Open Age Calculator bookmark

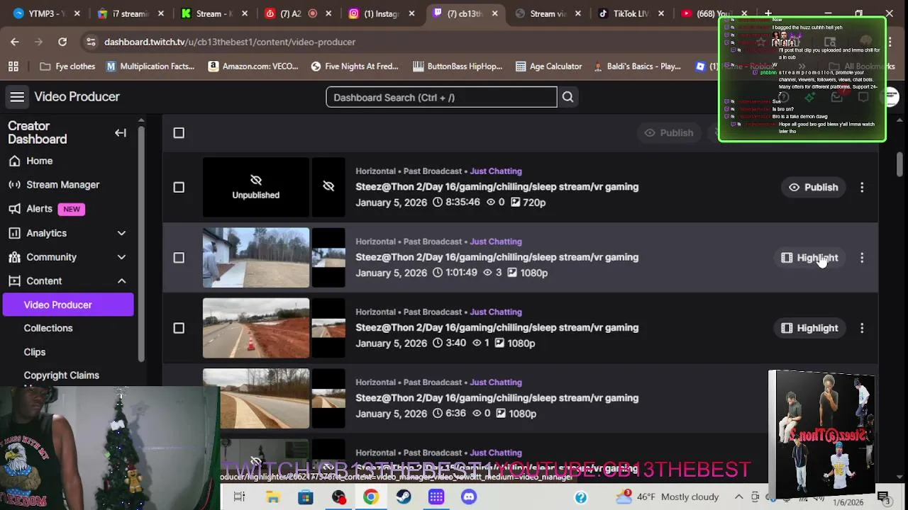point(548,67)
